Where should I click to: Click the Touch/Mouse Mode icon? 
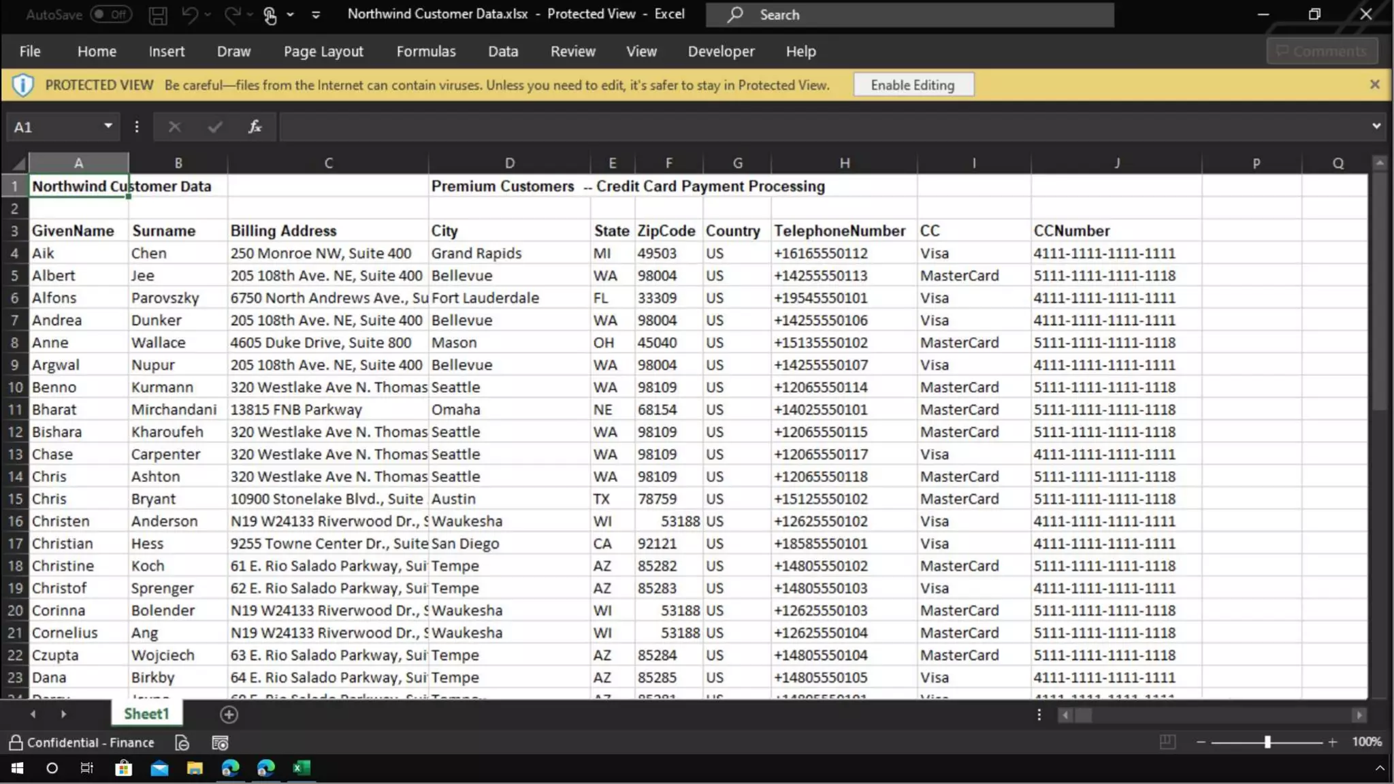pyautogui.click(x=270, y=15)
